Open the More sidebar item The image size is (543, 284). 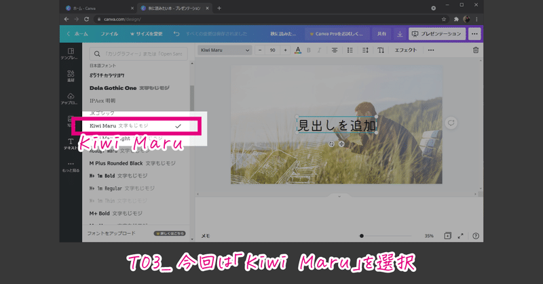coord(71,167)
